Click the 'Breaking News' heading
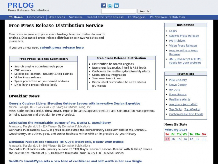Screen dimensions: 218x164 [24, 96]
